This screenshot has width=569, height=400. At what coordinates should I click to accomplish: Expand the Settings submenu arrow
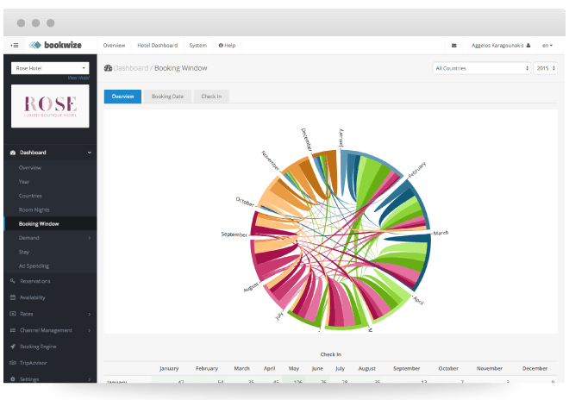coord(90,379)
